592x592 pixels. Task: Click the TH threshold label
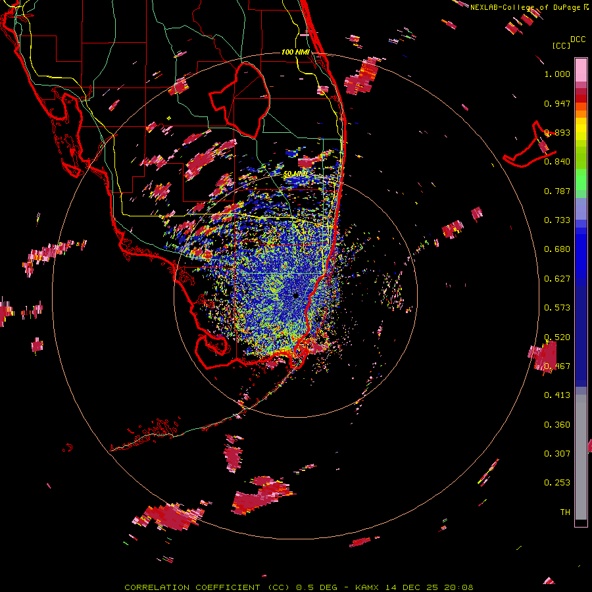click(565, 512)
